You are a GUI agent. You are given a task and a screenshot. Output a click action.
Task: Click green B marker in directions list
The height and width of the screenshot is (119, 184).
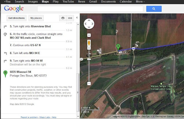click(5, 74)
